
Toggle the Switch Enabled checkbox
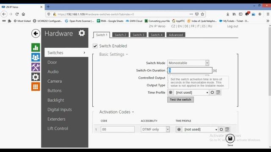(x=95, y=46)
